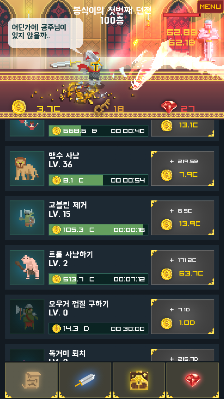Tap the goblin icon for 고블린 제거

coord(27,218)
